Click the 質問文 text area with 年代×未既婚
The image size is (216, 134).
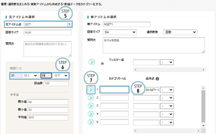coord(154,45)
